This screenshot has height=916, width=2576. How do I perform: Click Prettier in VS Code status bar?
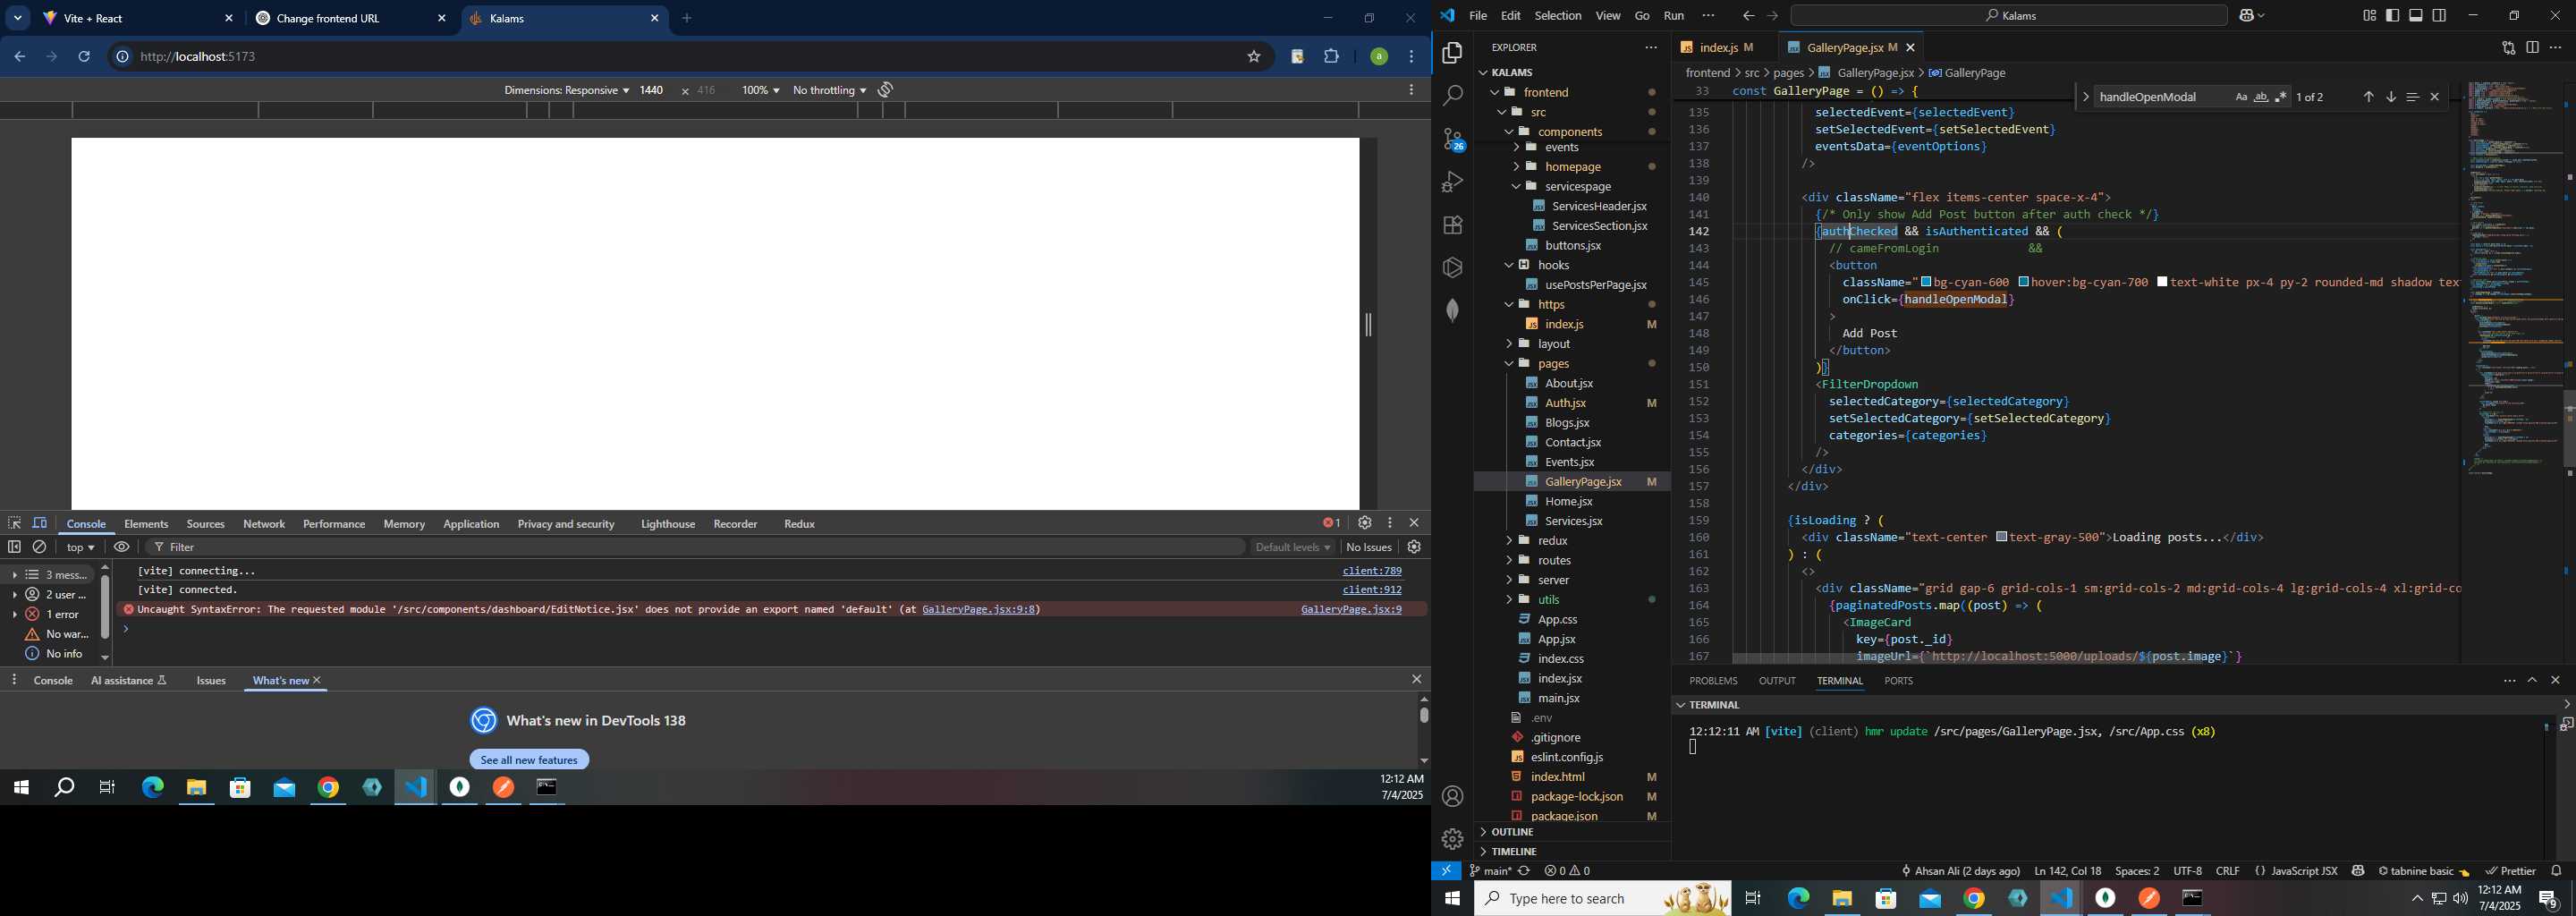2510,872
